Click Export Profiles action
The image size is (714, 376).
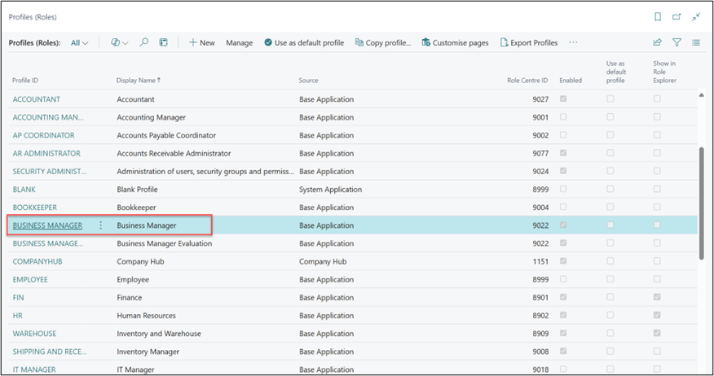[x=529, y=43]
